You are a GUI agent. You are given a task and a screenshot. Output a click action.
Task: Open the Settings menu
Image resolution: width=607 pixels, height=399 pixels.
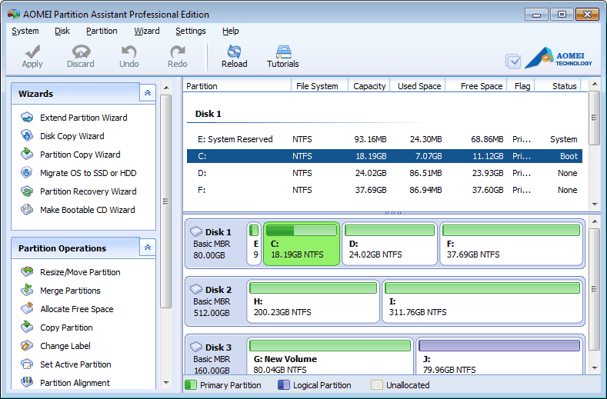[190, 31]
